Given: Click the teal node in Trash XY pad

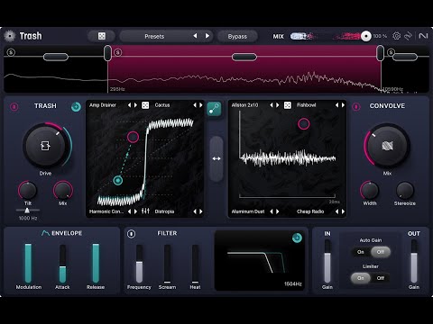Looking at the screenshot, I should [117, 180].
